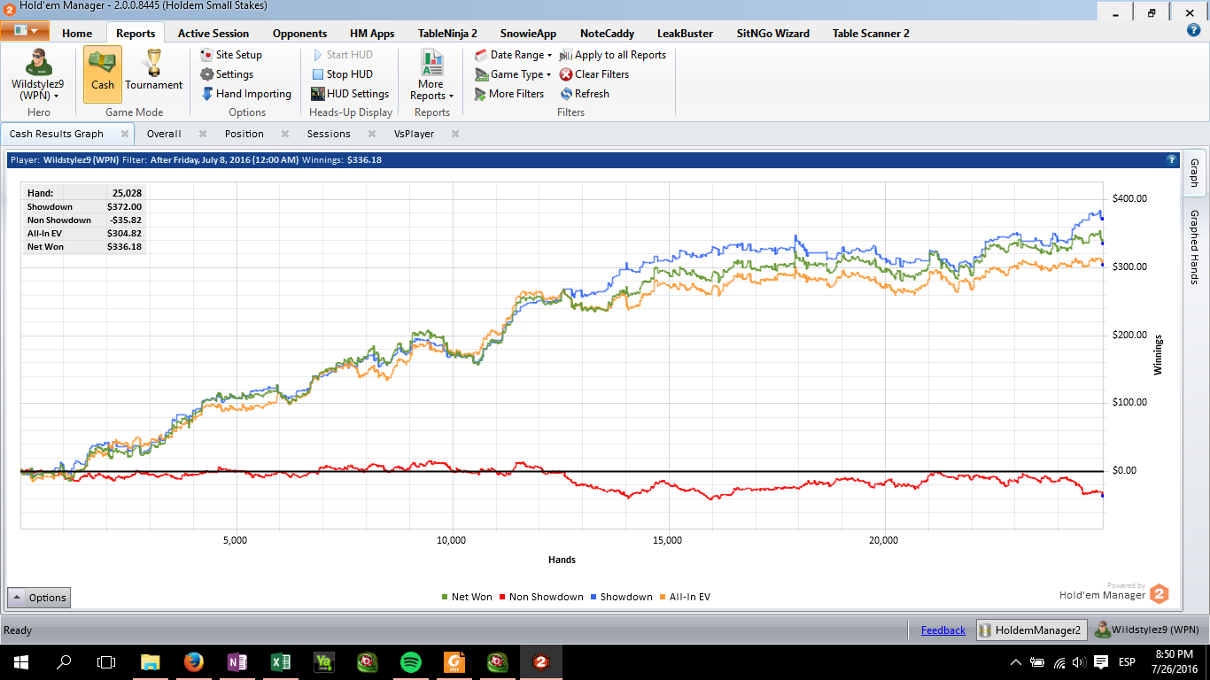The image size is (1210, 680).
Task: Click the Clear Filters icon
Action: (566, 74)
